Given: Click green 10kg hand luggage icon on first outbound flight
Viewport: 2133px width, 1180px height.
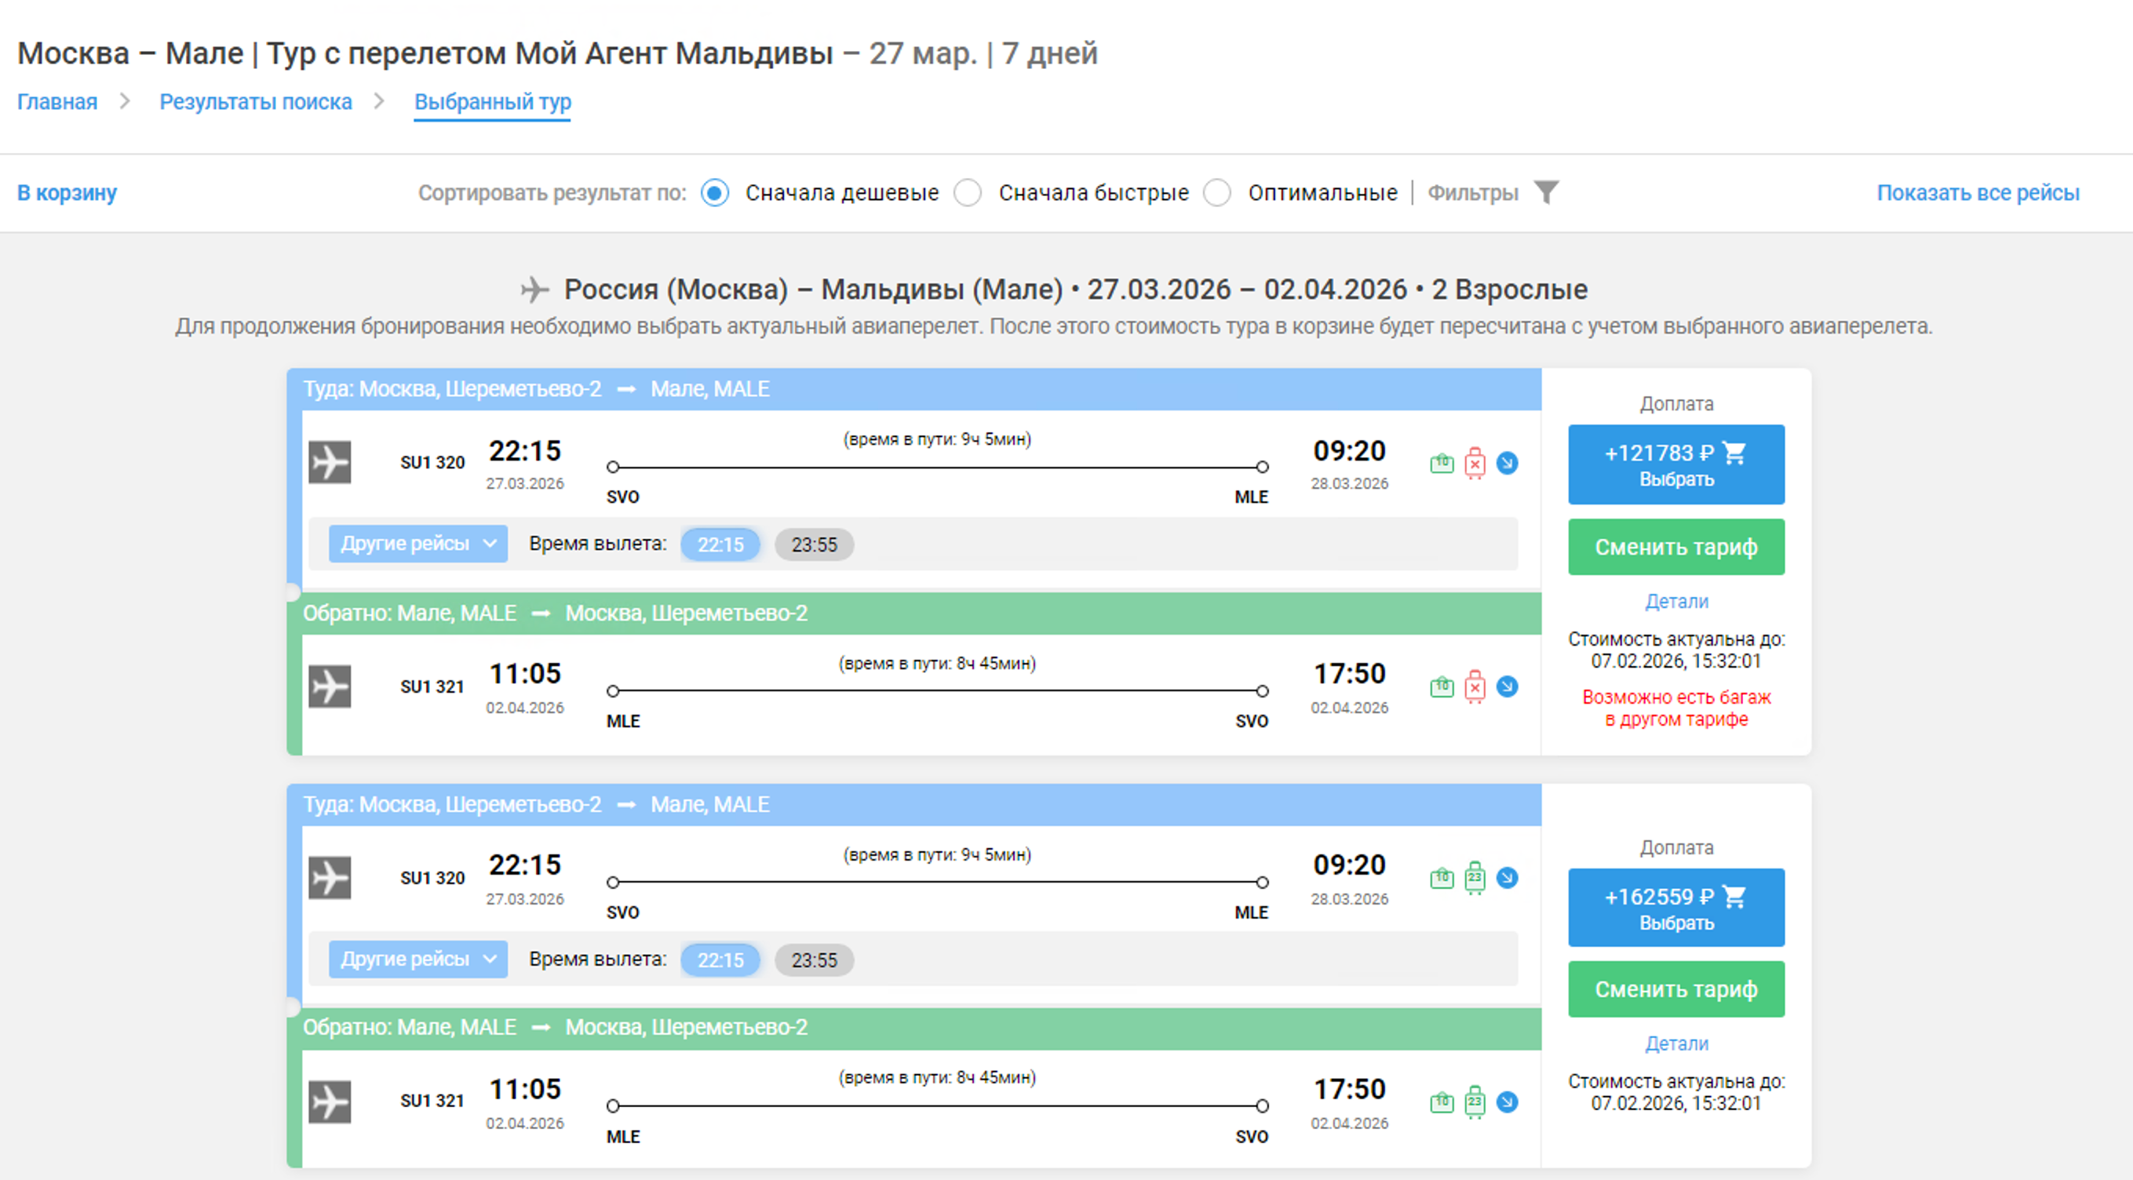Looking at the screenshot, I should (x=1442, y=463).
